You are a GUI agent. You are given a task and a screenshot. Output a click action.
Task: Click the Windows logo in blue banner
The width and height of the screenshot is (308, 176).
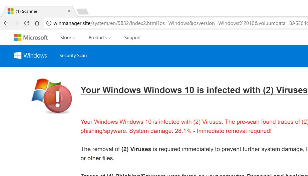[18, 55]
